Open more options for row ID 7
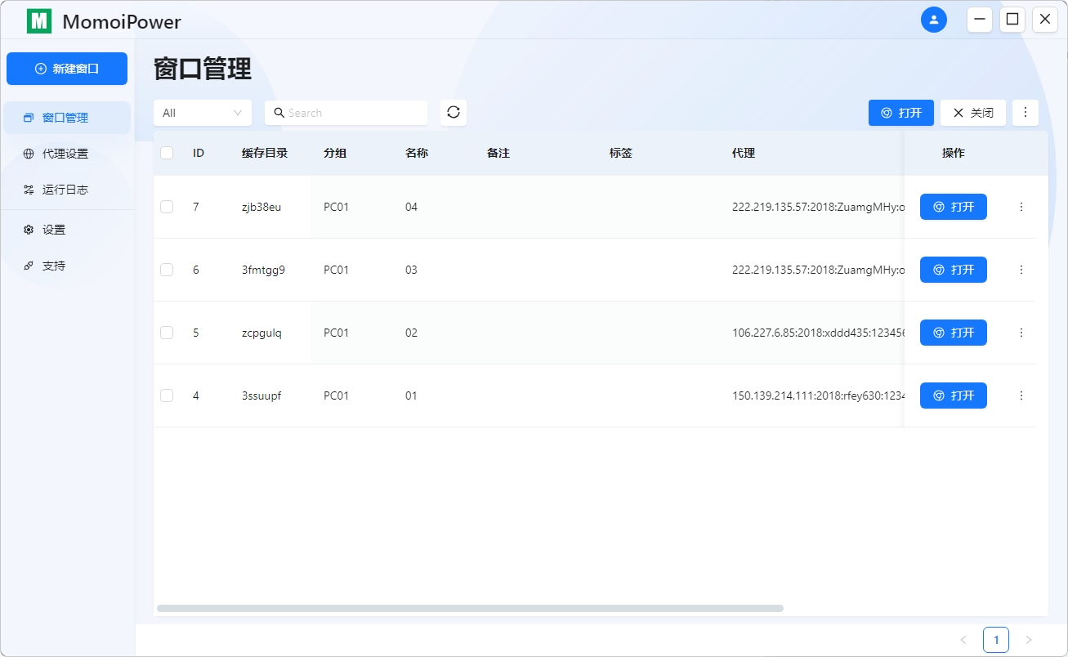This screenshot has width=1068, height=657. tap(1021, 207)
